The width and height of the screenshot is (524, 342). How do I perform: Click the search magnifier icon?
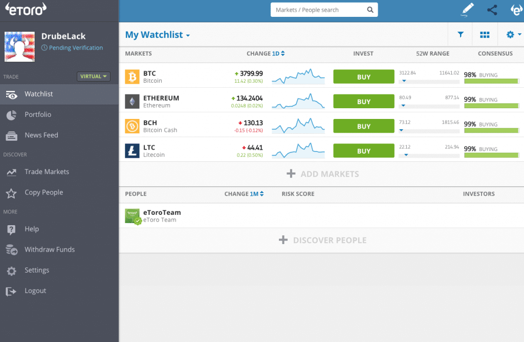click(370, 10)
